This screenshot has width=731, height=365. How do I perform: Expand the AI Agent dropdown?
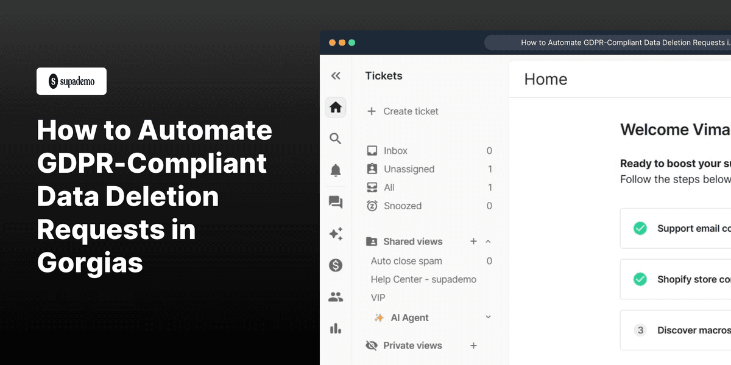coord(487,317)
